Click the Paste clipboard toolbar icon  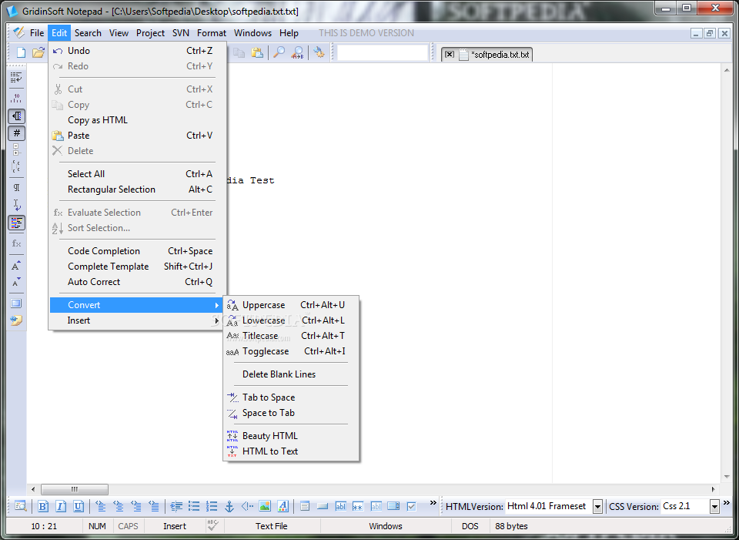pos(257,52)
